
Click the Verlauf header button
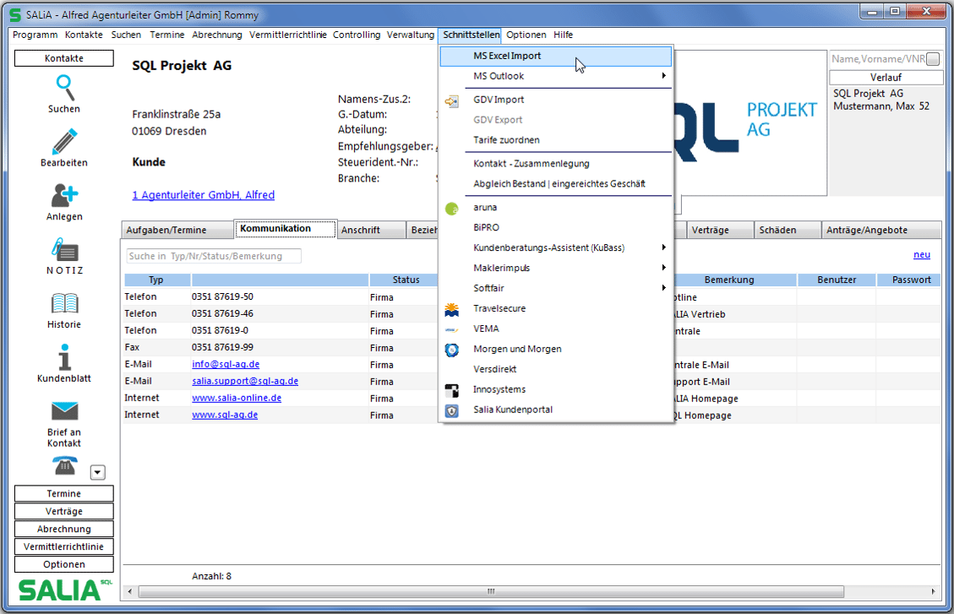click(x=886, y=77)
